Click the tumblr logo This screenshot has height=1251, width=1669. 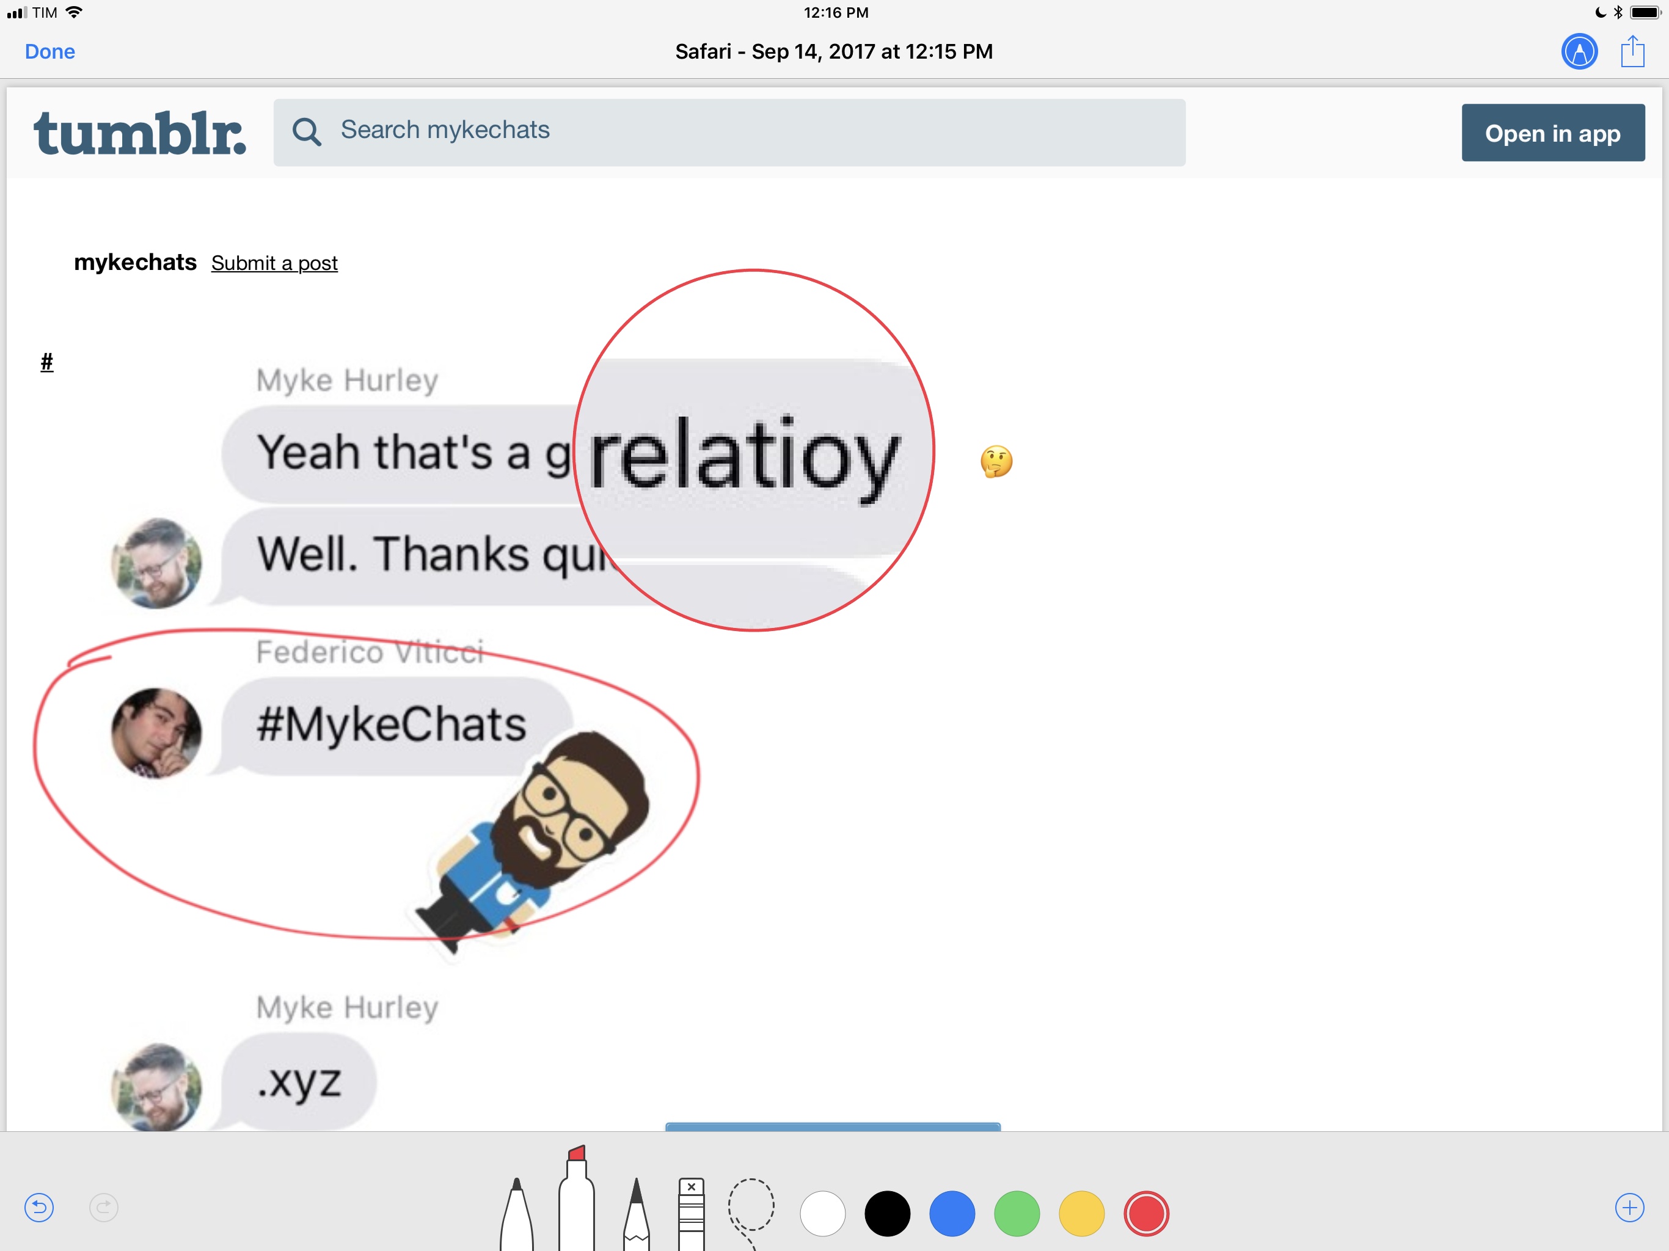coord(139,133)
